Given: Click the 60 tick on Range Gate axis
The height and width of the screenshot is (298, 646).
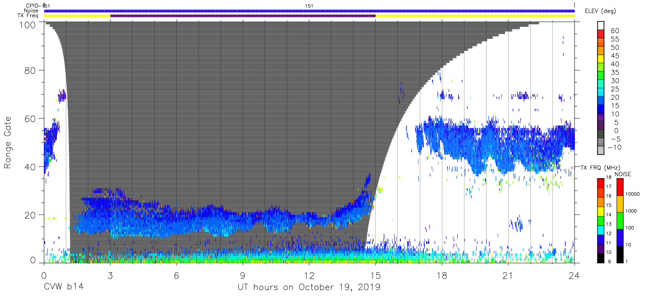Looking at the screenshot, I should click(30, 118).
